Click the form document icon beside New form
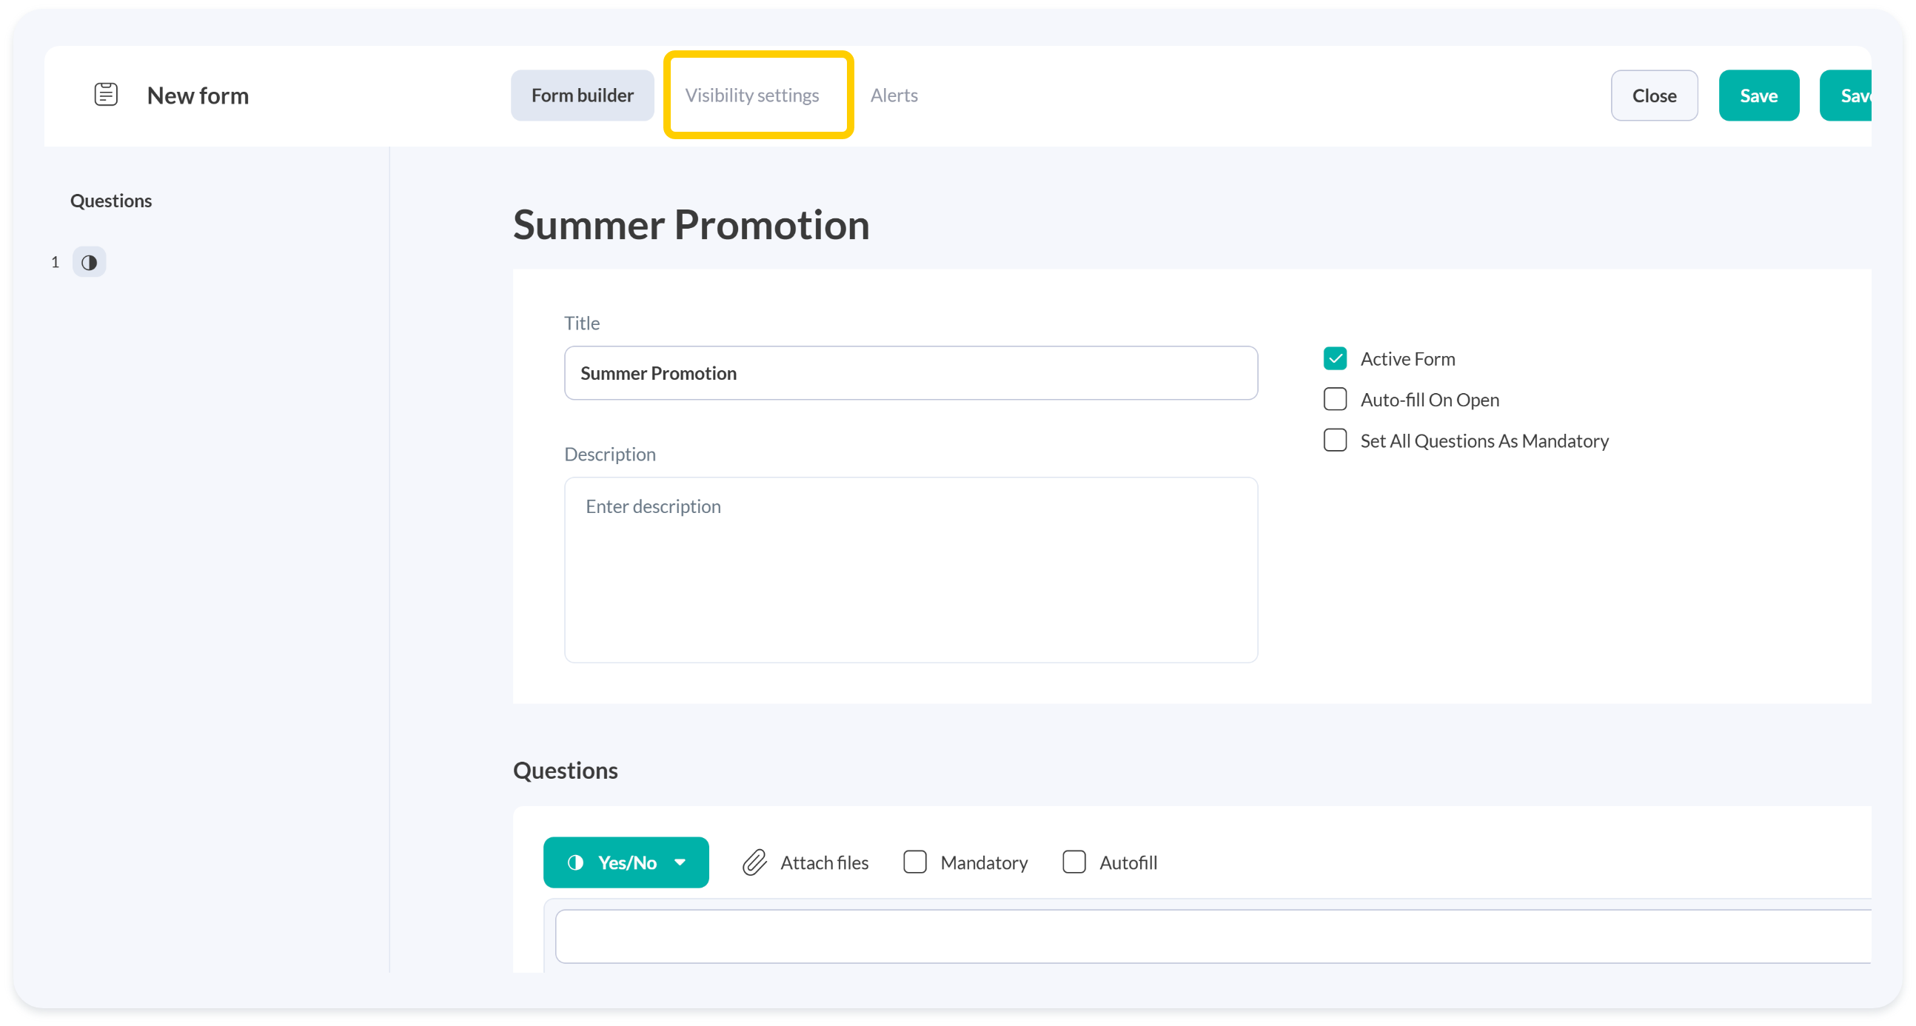This screenshot has height=1026, width=1916. tap(106, 95)
